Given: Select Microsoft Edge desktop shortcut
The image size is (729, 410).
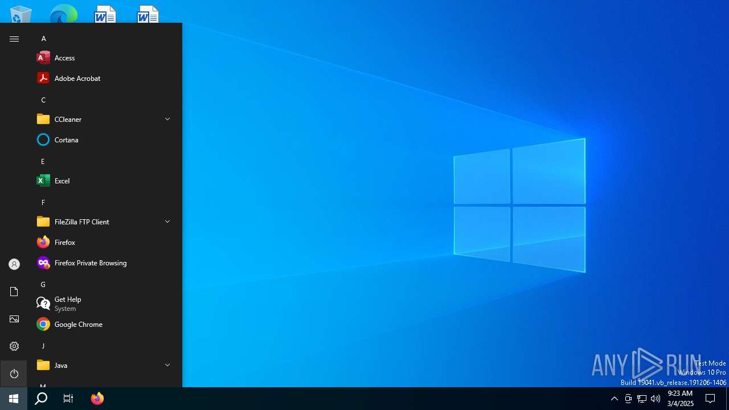Looking at the screenshot, I should tap(63, 14).
